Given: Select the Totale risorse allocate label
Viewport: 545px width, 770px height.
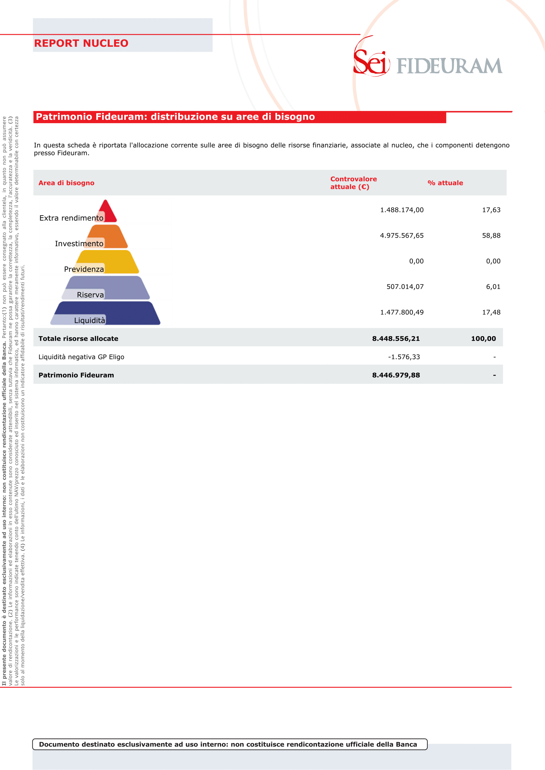Looking at the screenshot, I should click(x=78, y=338).
